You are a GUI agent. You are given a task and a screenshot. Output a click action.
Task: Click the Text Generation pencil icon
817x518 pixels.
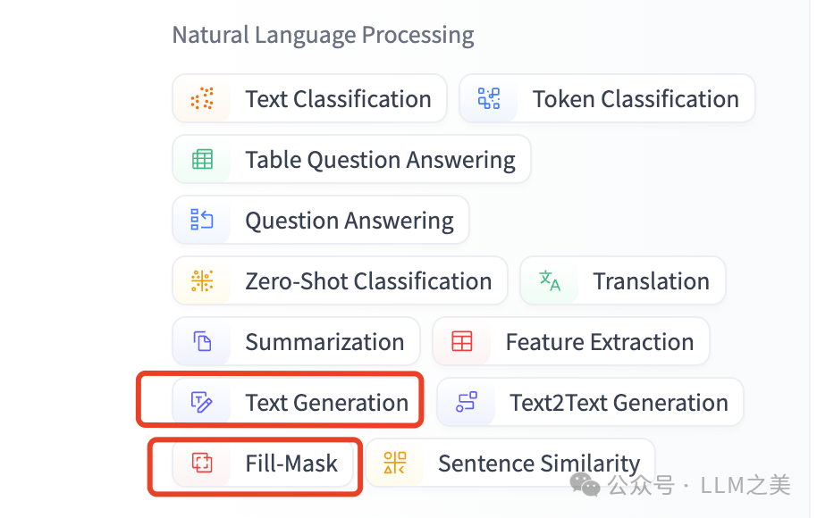(203, 403)
